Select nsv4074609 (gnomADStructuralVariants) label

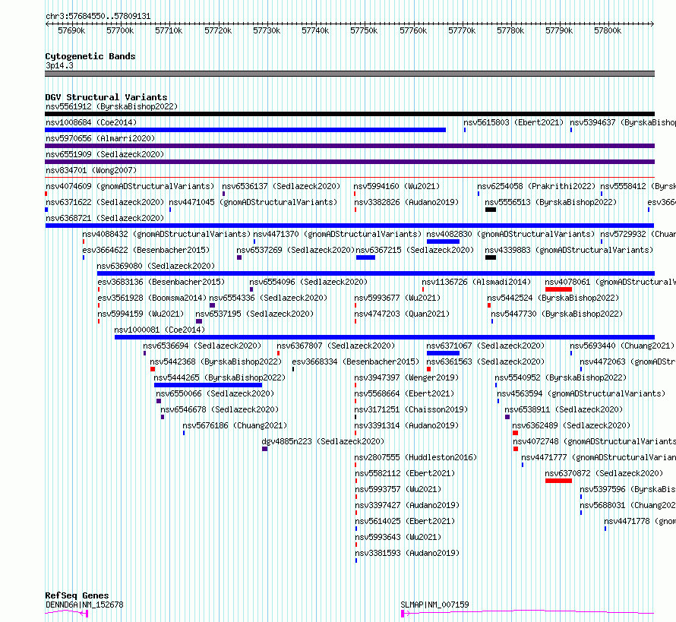(x=130, y=186)
